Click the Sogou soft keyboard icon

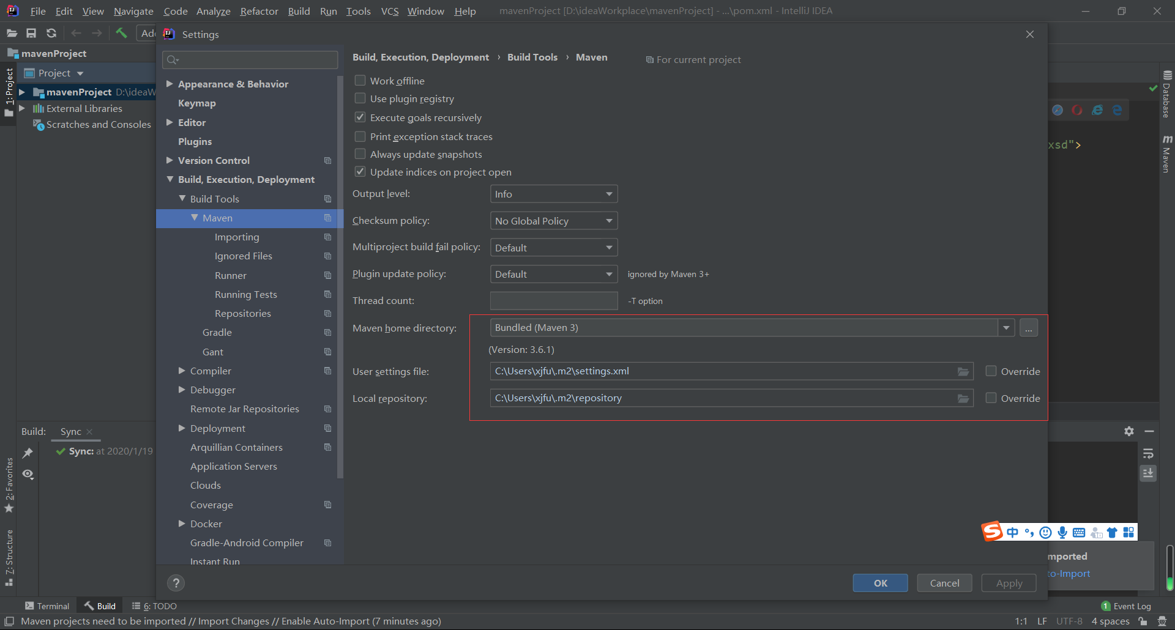pyautogui.click(x=1079, y=532)
